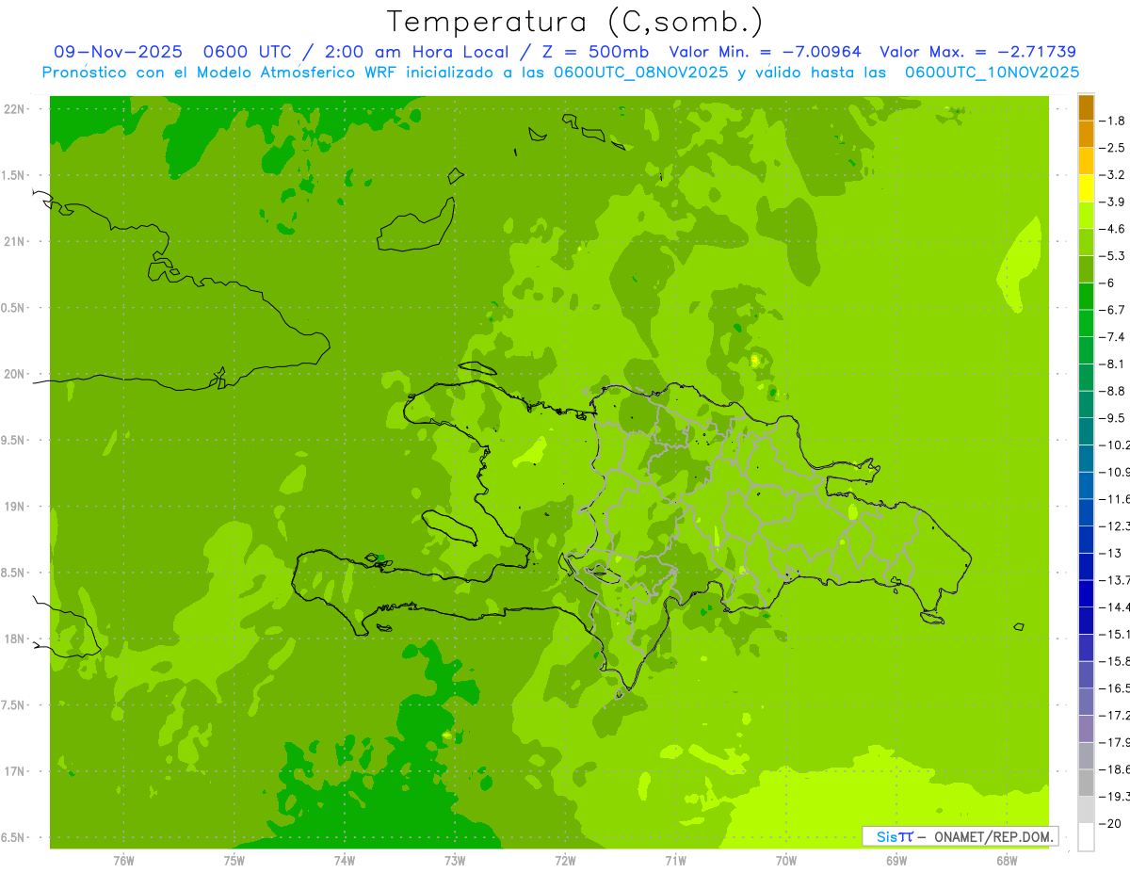Click the '69W' longitude label
Viewport: 1130px width, 873px height.
[896, 861]
